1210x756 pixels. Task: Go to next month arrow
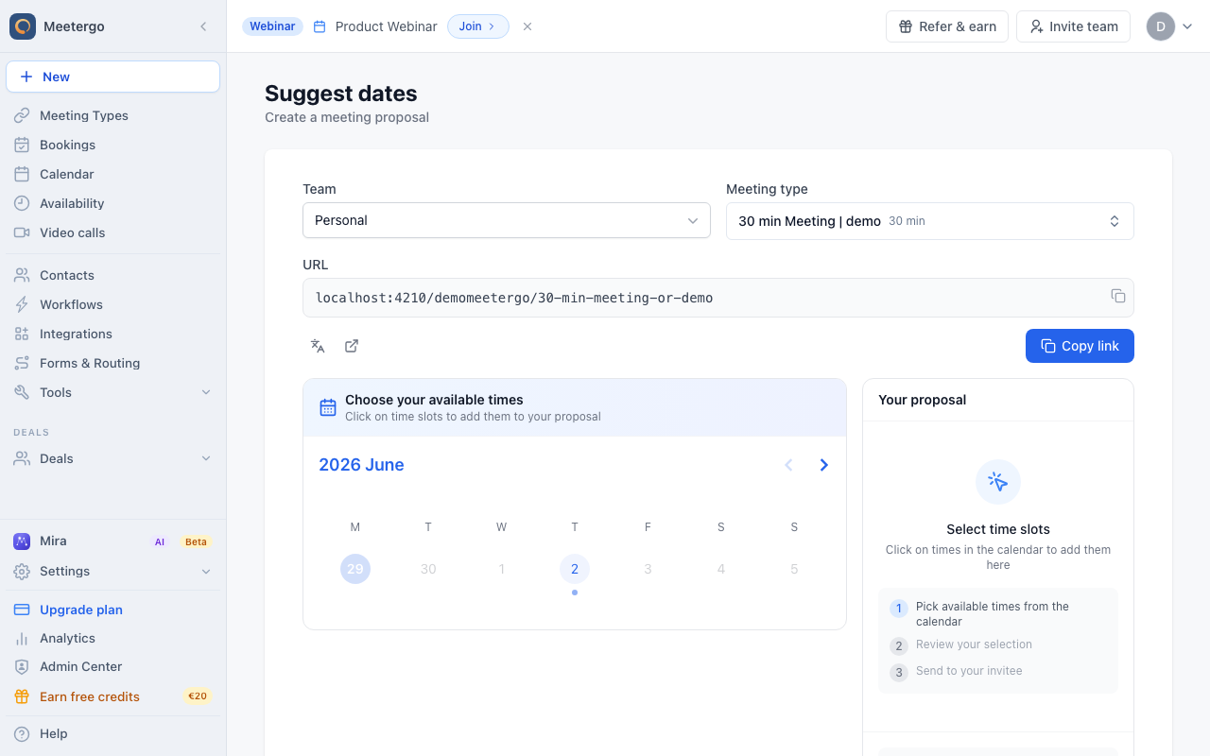[824, 465]
